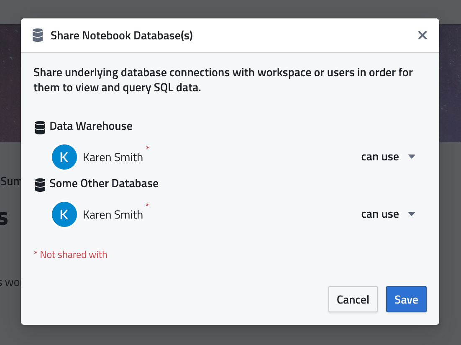Screen dimensions: 461x345
Task: Click Karen Smith's avatar under Some Other Database
Action: 64,214
